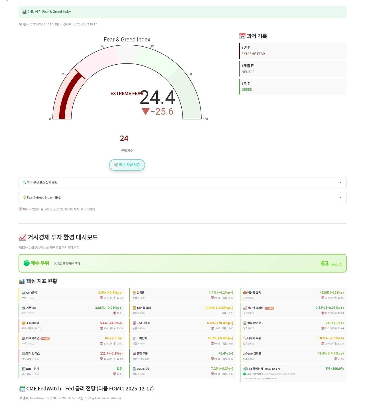This screenshot has width=365, height=403.
Task: Click the dollar icon beside 달러 인덱스
Action: [24, 353]
